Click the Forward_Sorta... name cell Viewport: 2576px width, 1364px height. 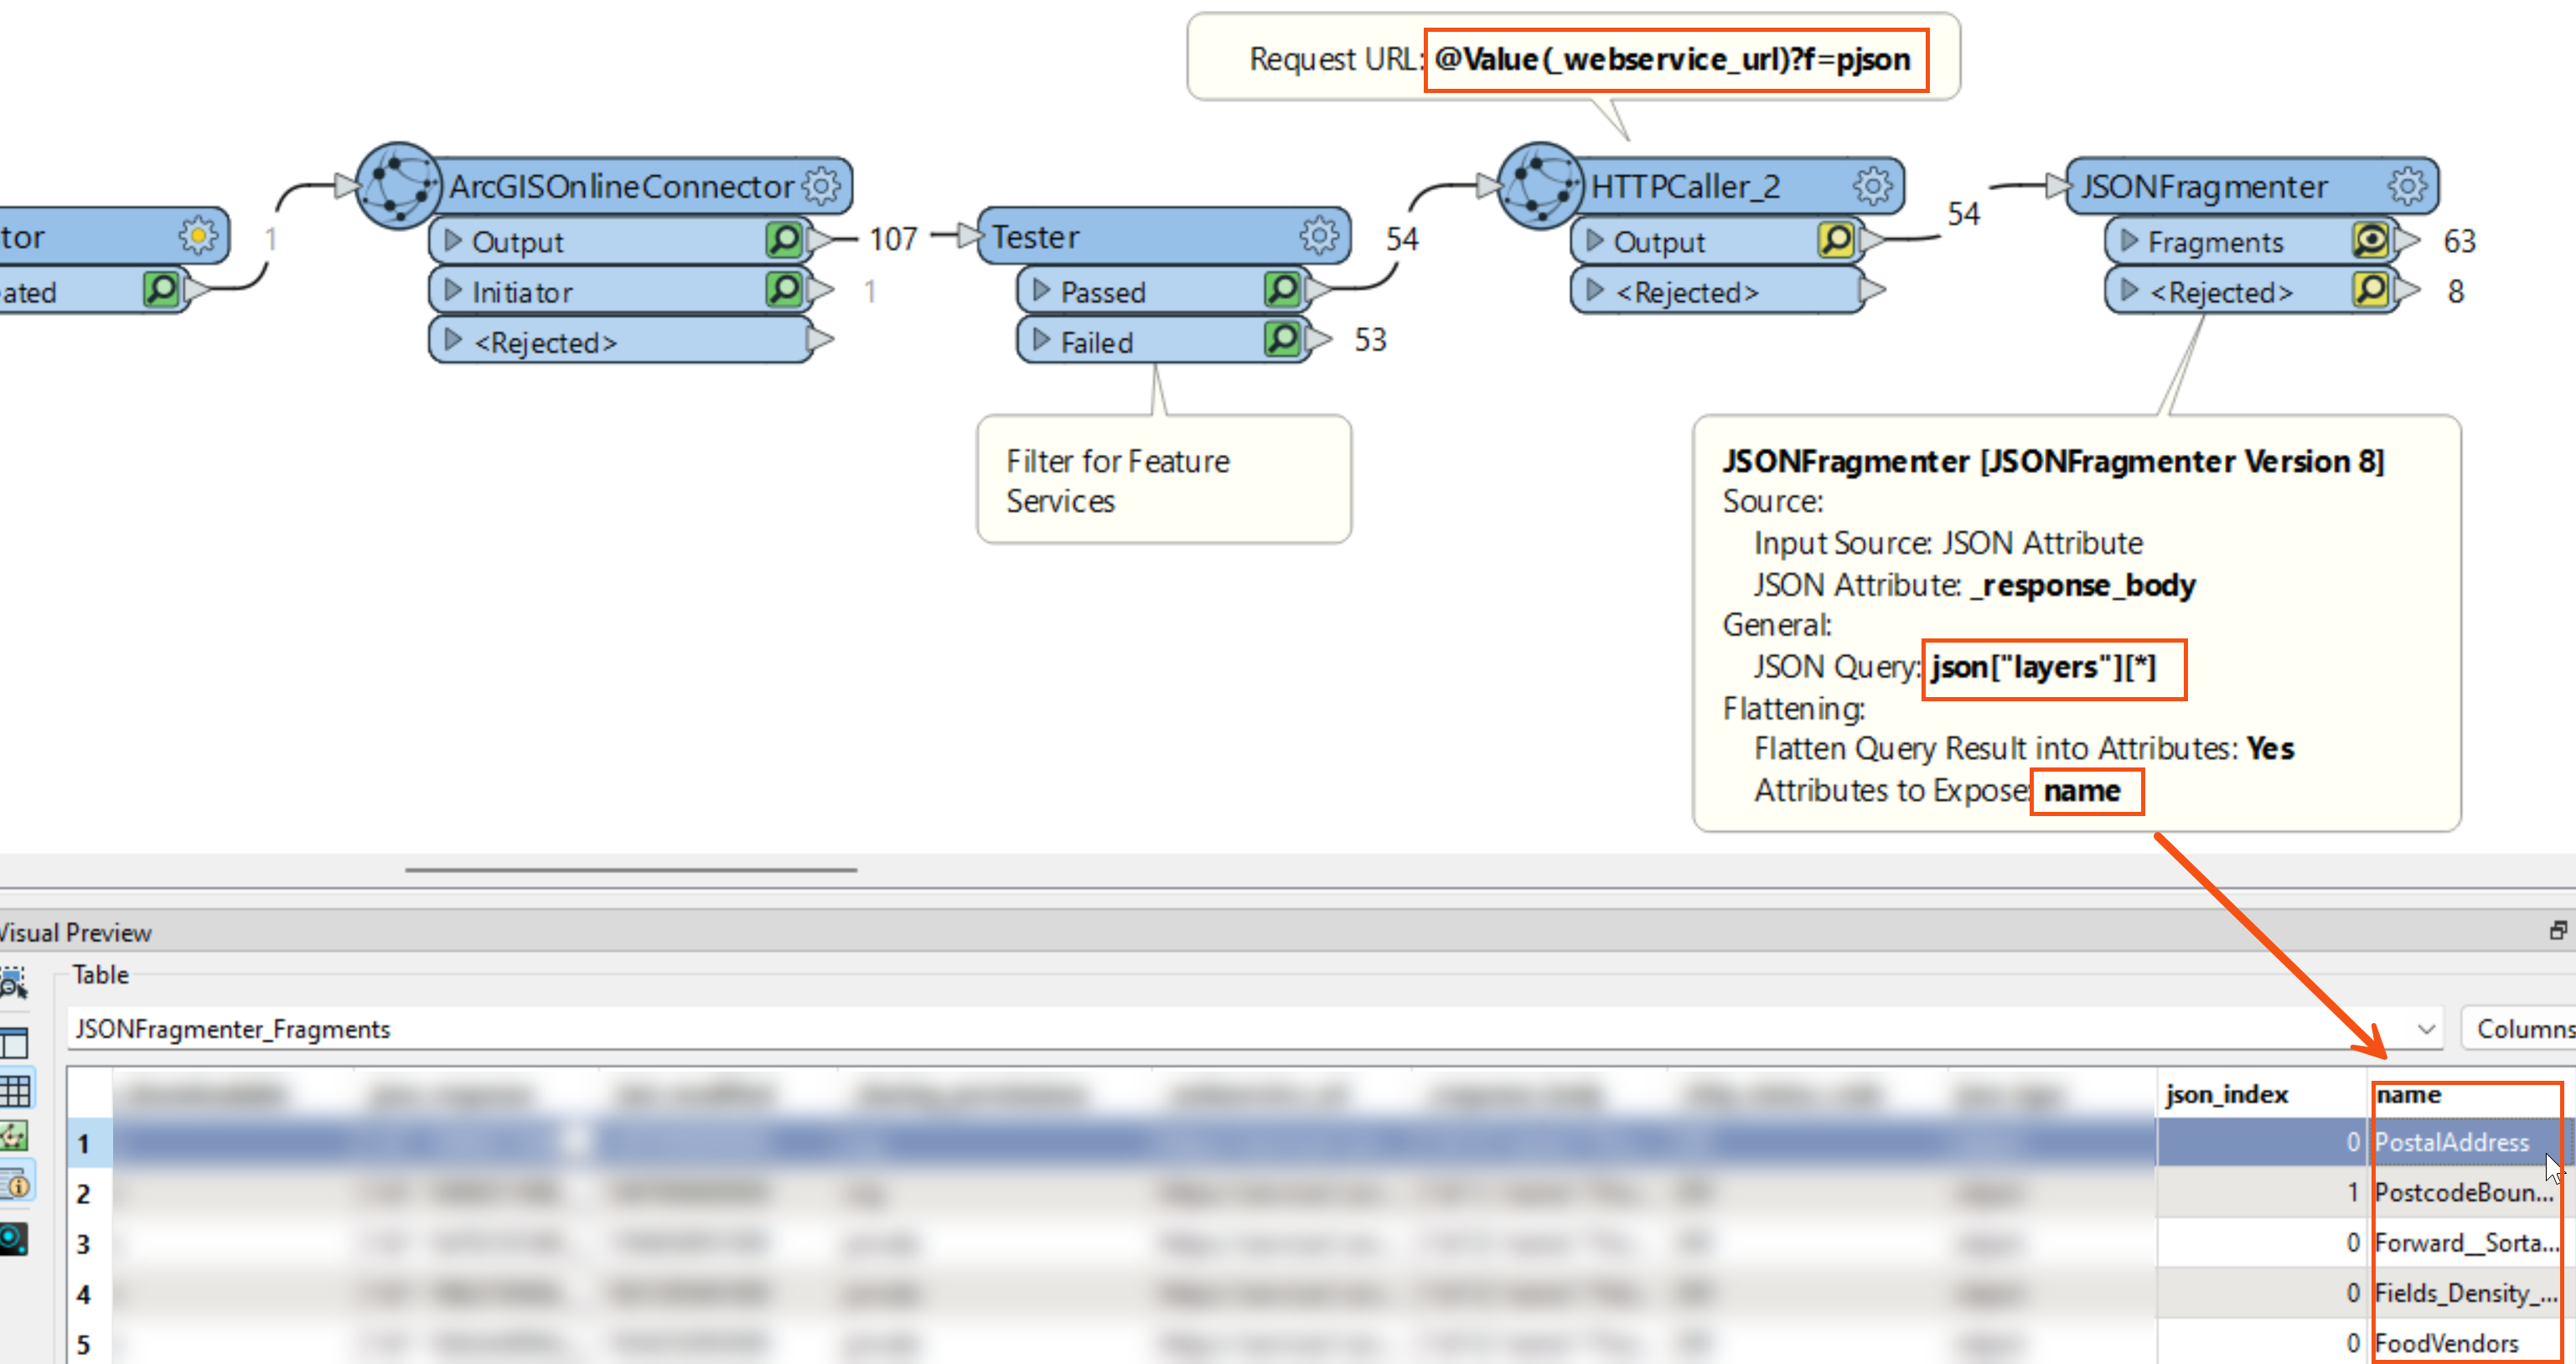(x=2466, y=1243)
